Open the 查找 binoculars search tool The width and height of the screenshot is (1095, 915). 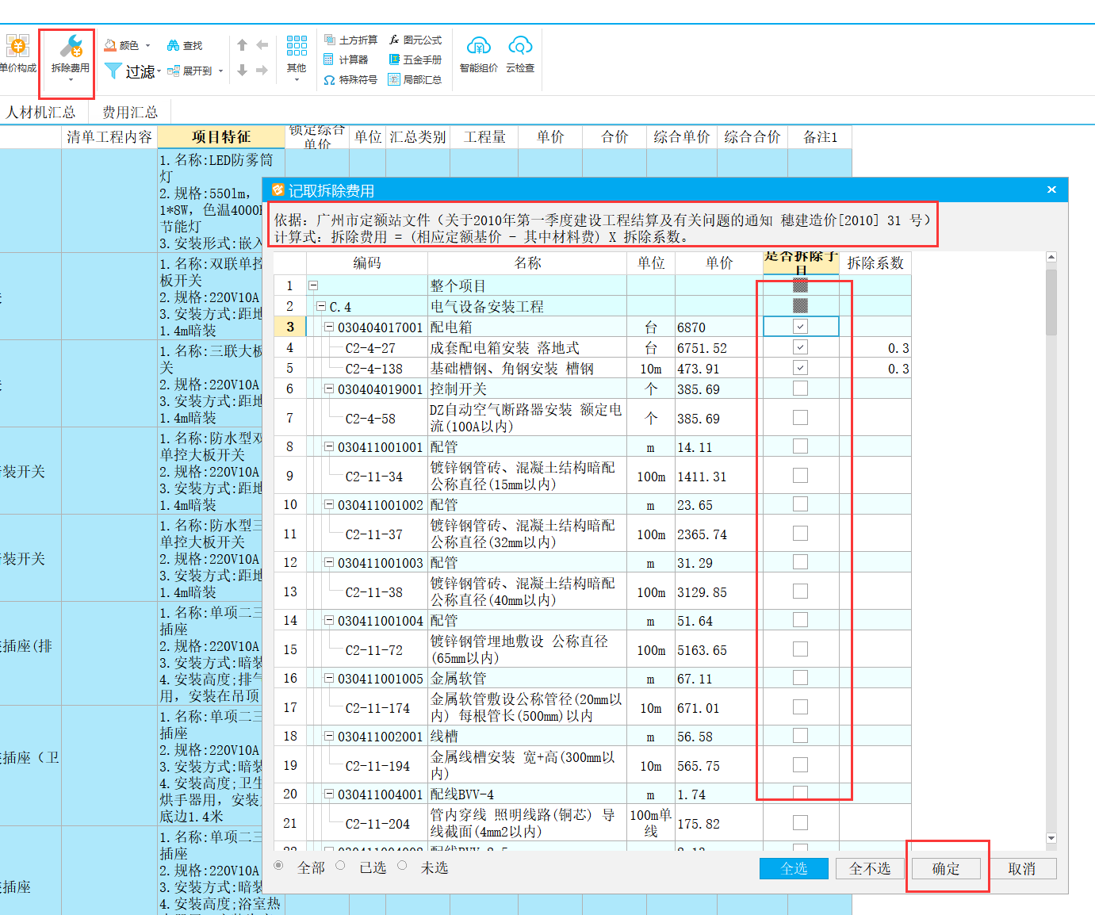coord(173,45)
